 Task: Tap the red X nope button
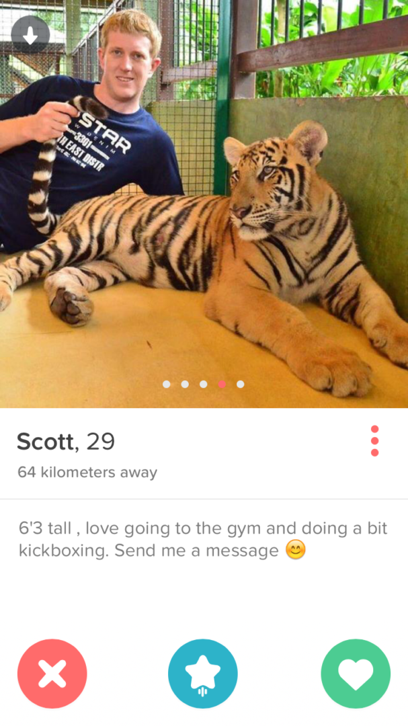(52, 673)
